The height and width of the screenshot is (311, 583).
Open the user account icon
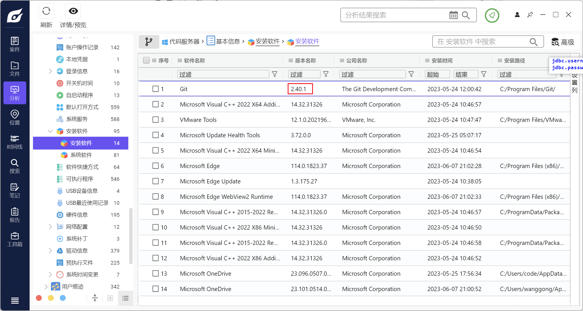tap(517, 15)
